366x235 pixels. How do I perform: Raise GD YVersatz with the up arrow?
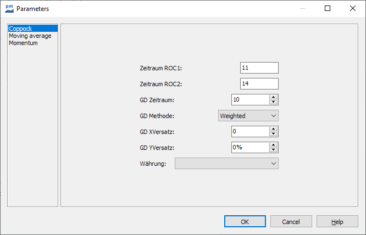point(273,145)
